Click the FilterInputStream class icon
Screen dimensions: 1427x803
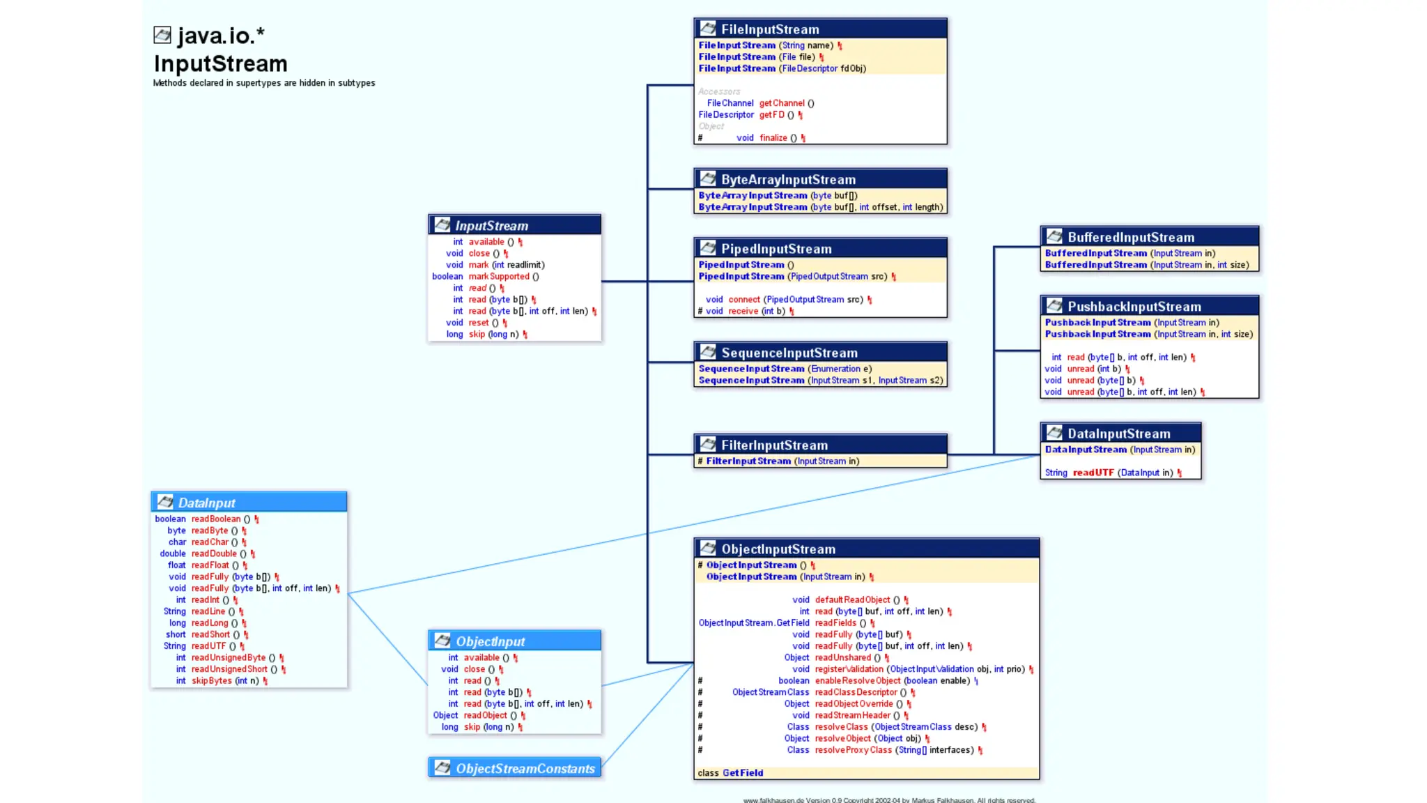click(x=708, y=444)
